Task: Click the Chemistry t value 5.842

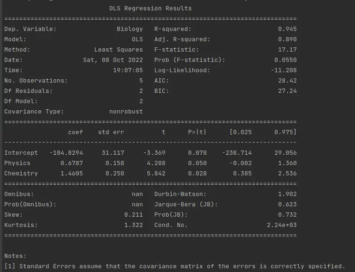Action: point(156,174)
